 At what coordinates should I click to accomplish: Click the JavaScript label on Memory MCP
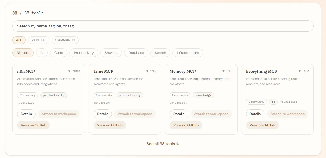[178, 103]
